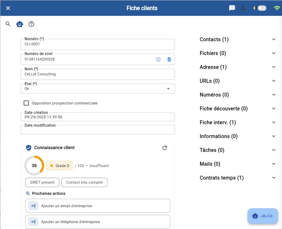Click the bell notification icon

point(243,8)
